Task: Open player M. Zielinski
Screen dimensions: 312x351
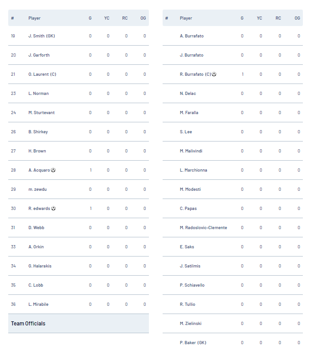Action: pos(190,324)
